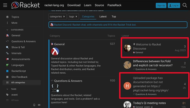Viewport: 190px width, 108px height.
Task: Open Learn header link
Action: pyautogui.click(x=88, y=5)
